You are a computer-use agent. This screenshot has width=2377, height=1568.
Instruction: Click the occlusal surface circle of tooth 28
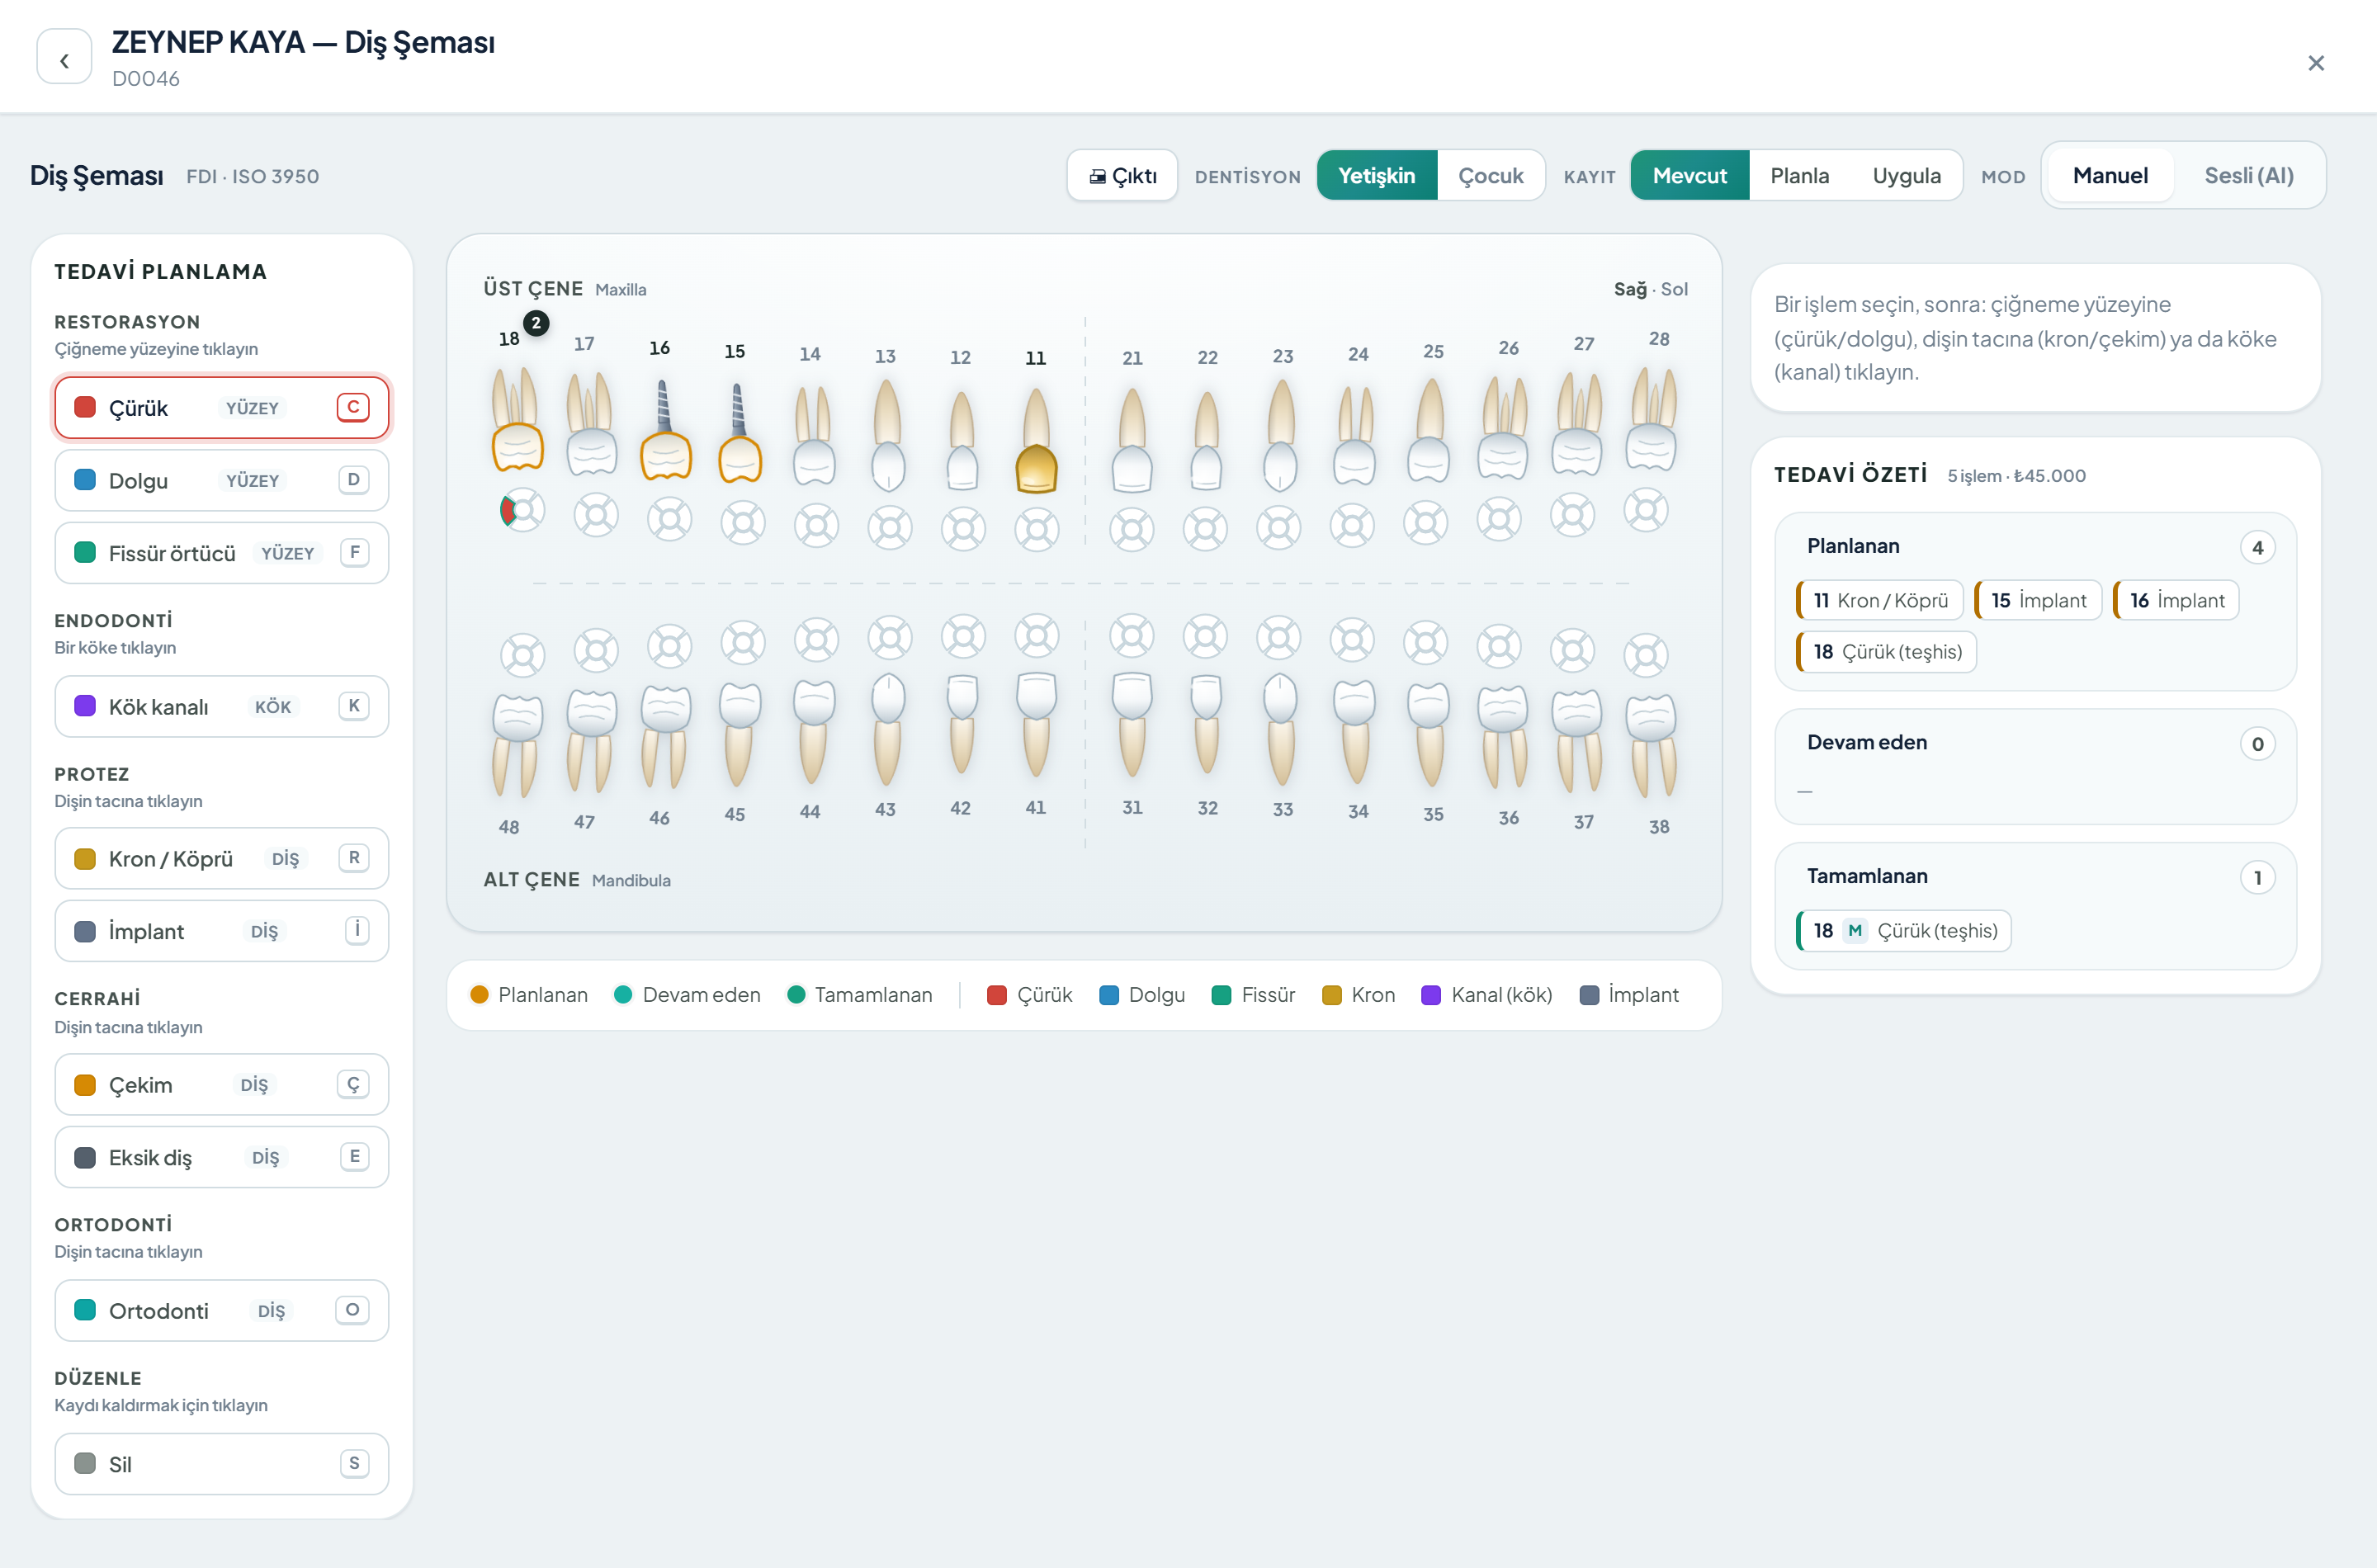tap(1646, 511)
